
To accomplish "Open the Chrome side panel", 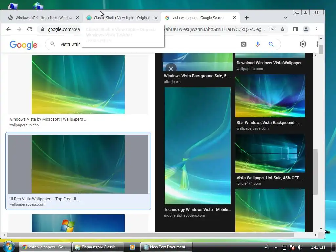I will click(296, 29).
